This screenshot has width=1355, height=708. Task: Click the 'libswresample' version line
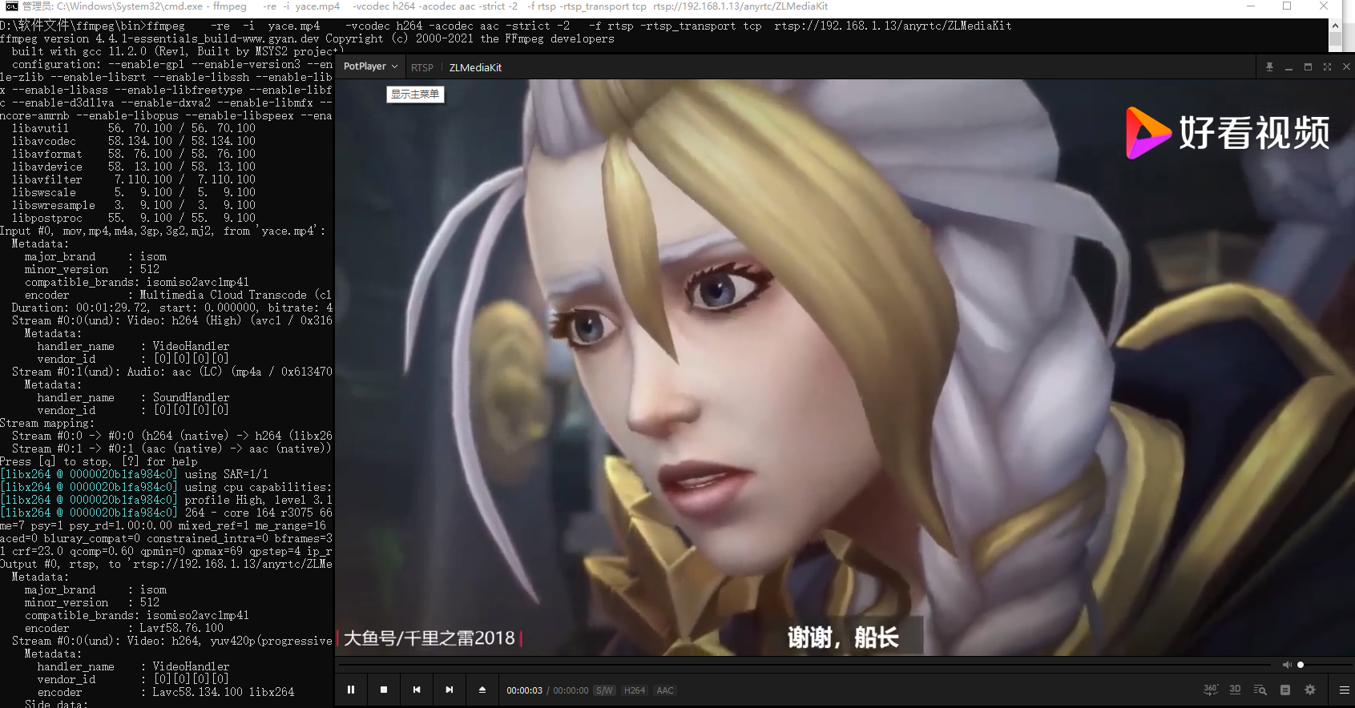134,205
